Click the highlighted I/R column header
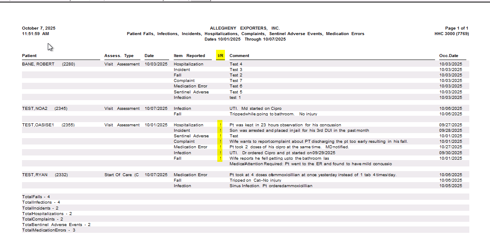The width and height of the screenshot is (490, 248). (220, 56)
